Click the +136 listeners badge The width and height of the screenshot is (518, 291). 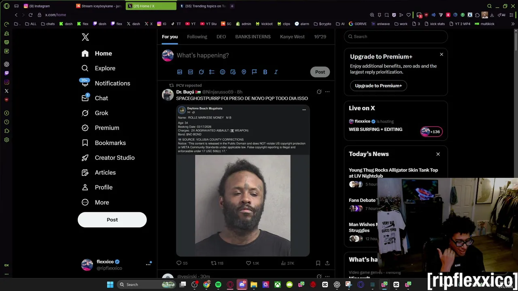[431, 131]
